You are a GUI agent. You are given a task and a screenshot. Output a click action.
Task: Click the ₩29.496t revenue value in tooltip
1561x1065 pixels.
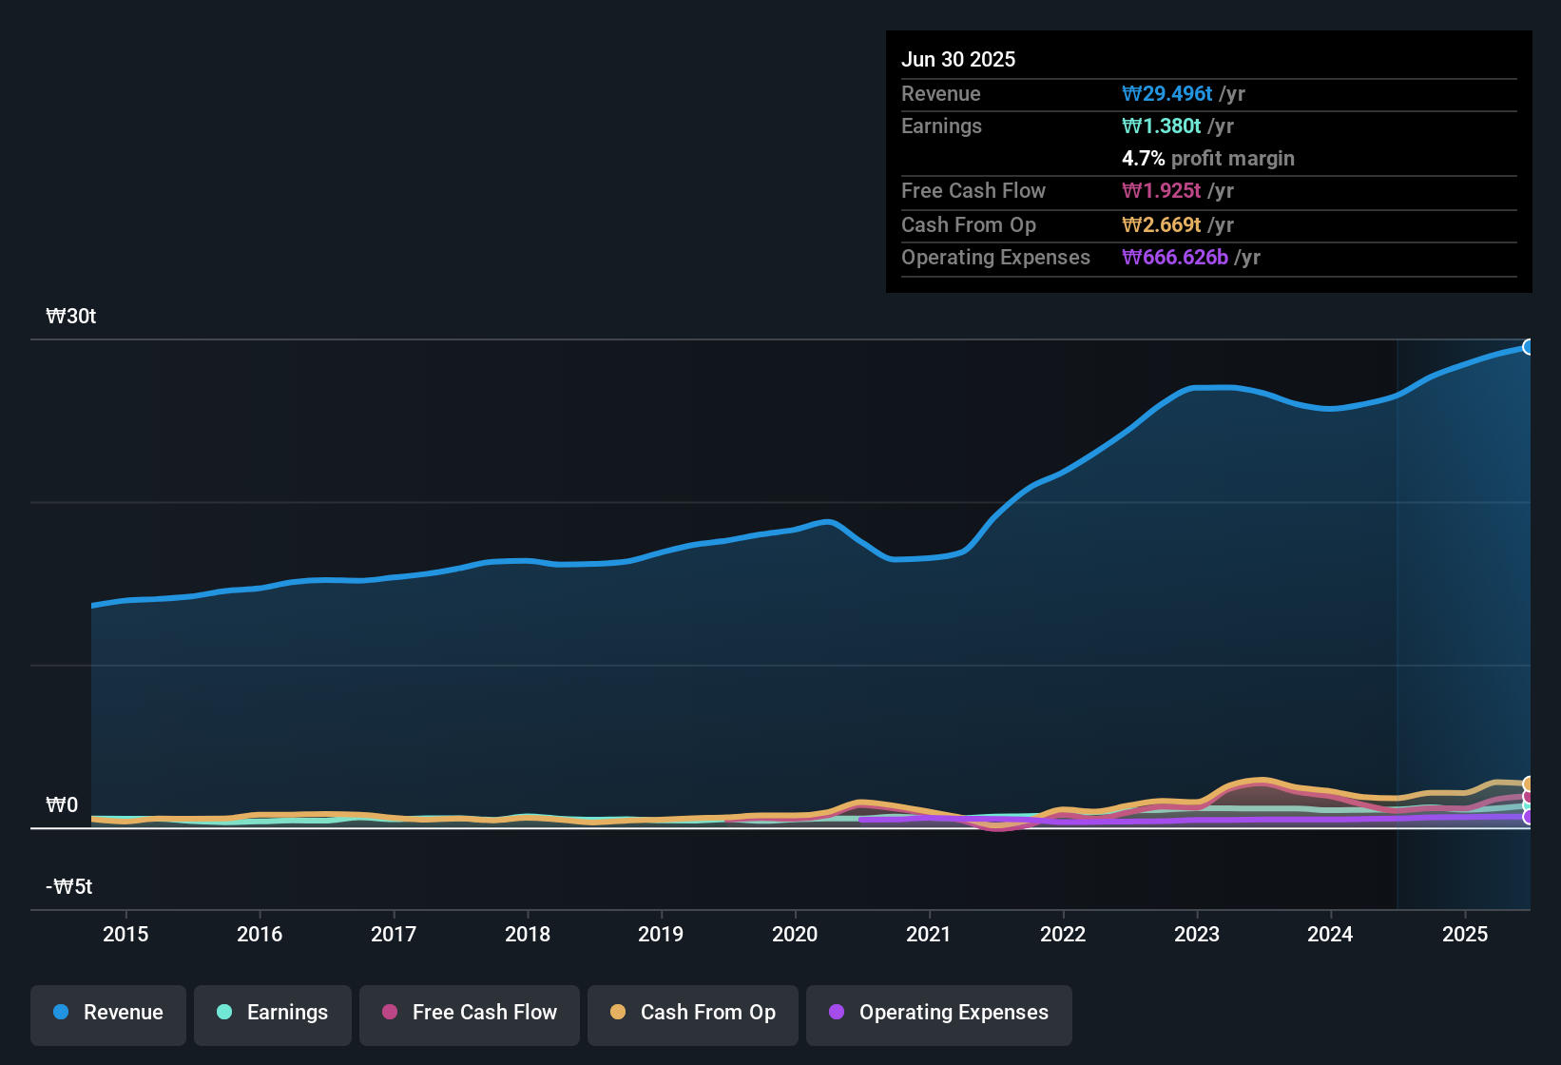1167,93
